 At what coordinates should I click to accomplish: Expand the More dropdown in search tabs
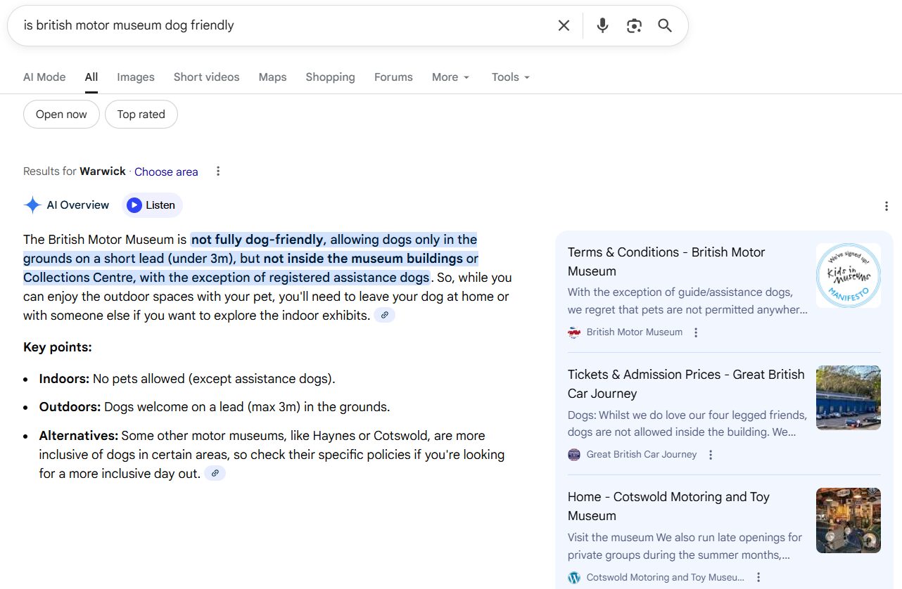[x=451, y=77]
